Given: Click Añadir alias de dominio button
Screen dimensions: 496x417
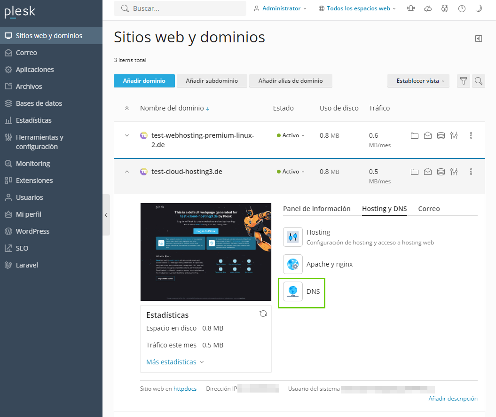Looking at the screenshot, I should (x=291, y=81).
